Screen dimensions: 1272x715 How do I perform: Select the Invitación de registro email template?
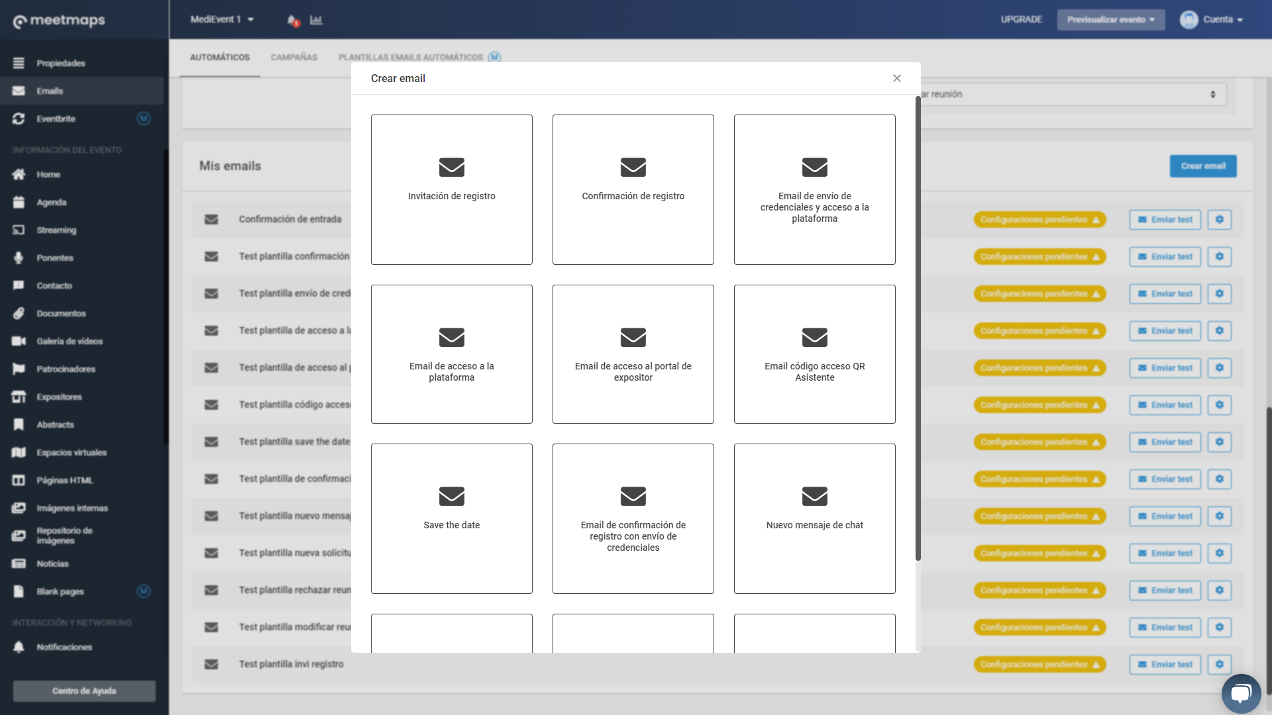(x=451, y=189)
